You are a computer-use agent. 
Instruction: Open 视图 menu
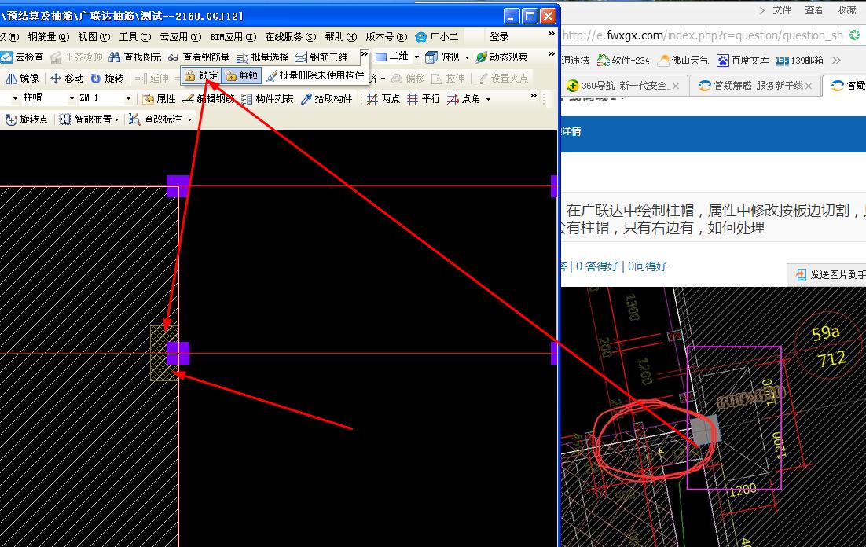tap(94, 36)
